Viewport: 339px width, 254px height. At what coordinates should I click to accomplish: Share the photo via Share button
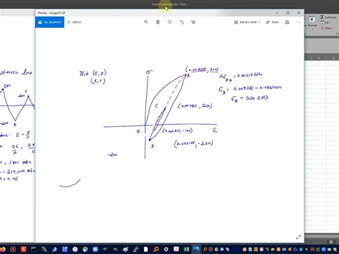coord(273,22)
